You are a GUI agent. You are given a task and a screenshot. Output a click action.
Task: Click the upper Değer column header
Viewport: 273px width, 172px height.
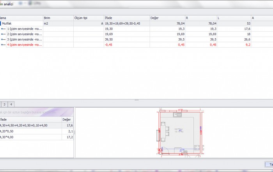click(x=166, y=18)
